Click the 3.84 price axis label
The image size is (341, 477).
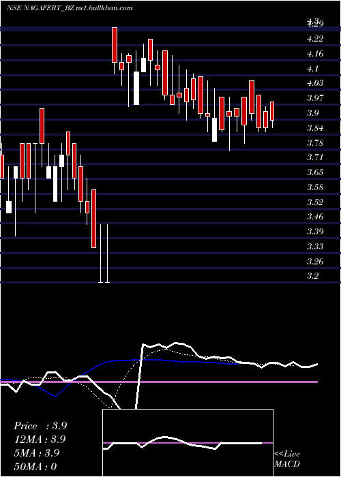[x=314, y=128]
